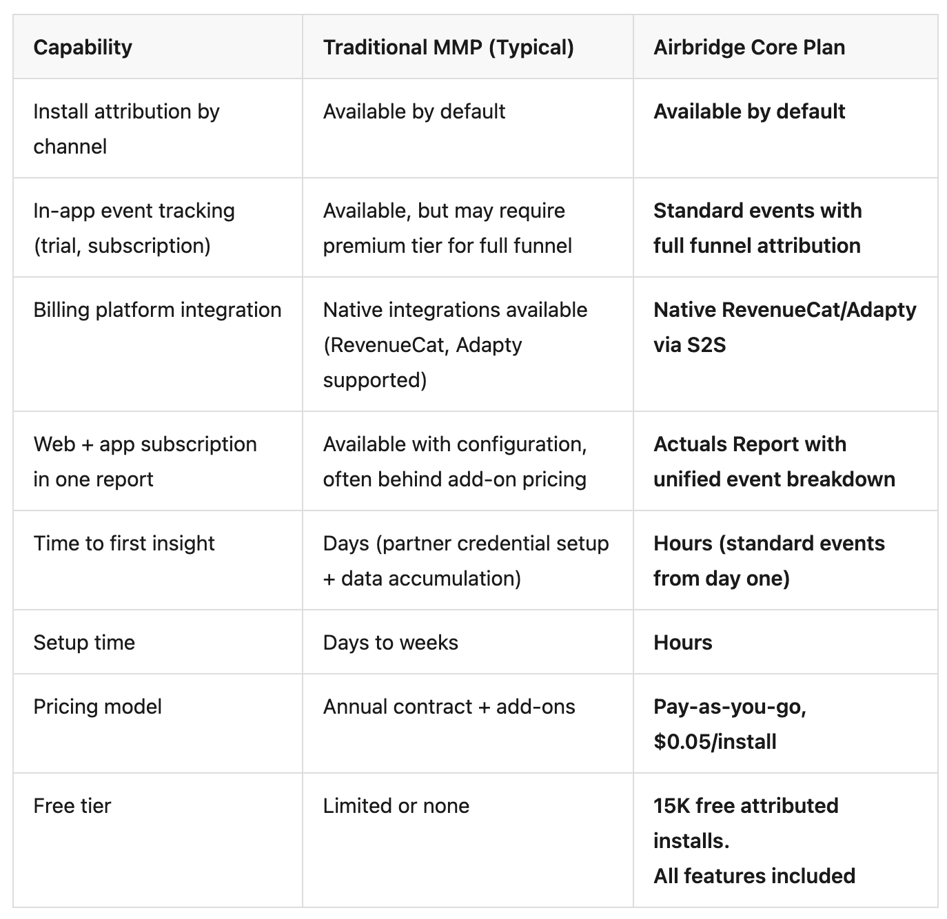The image size is (947, 919).
Task: Select the Traditional MMP (Typical) header
Action: 448,47
